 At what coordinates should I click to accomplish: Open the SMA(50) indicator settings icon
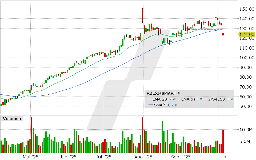[x=176, y=105]
